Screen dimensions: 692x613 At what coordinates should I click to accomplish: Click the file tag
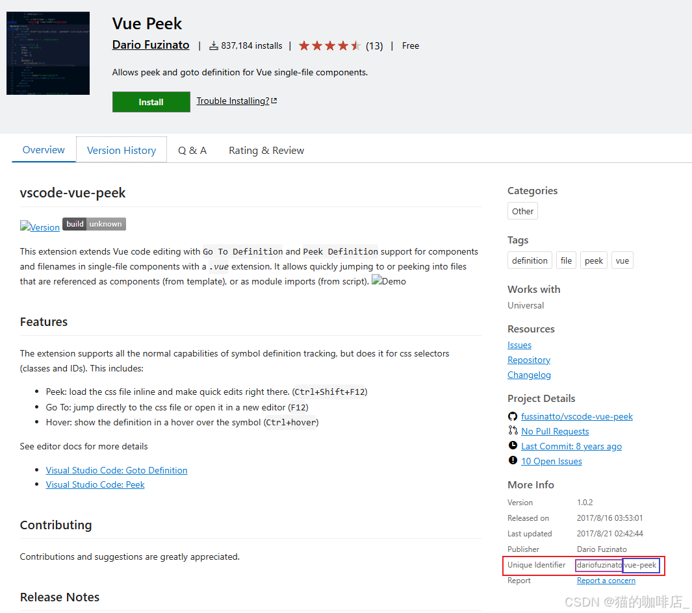566,260
